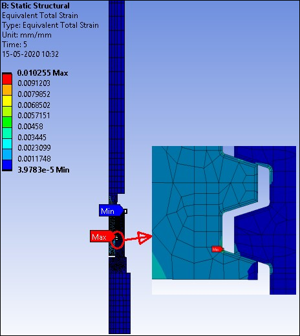The image size is (300, 336).
Task: Click the zoomed mesh detail inset
Action: coord(224,220)
